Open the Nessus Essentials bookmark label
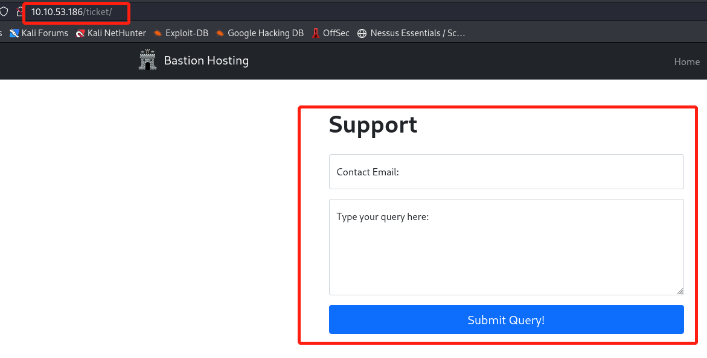This screenshot has height=358, width=707. coord(418,33)
